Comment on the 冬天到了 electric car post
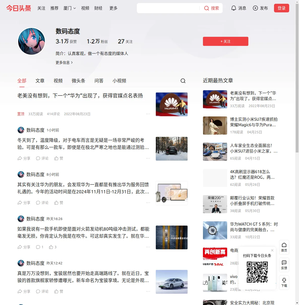This screenshot has width=299, height=305. (x=42, y=158)
